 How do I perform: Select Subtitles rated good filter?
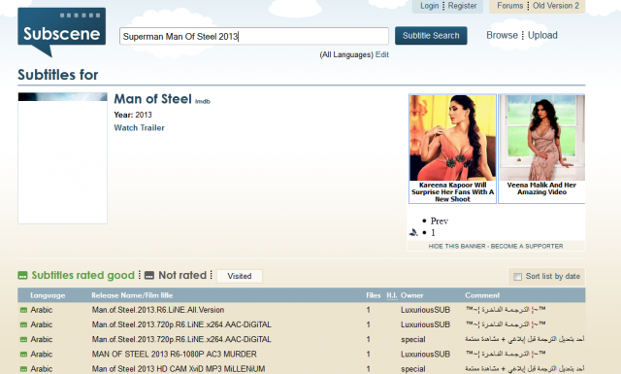tap(82, 275)
